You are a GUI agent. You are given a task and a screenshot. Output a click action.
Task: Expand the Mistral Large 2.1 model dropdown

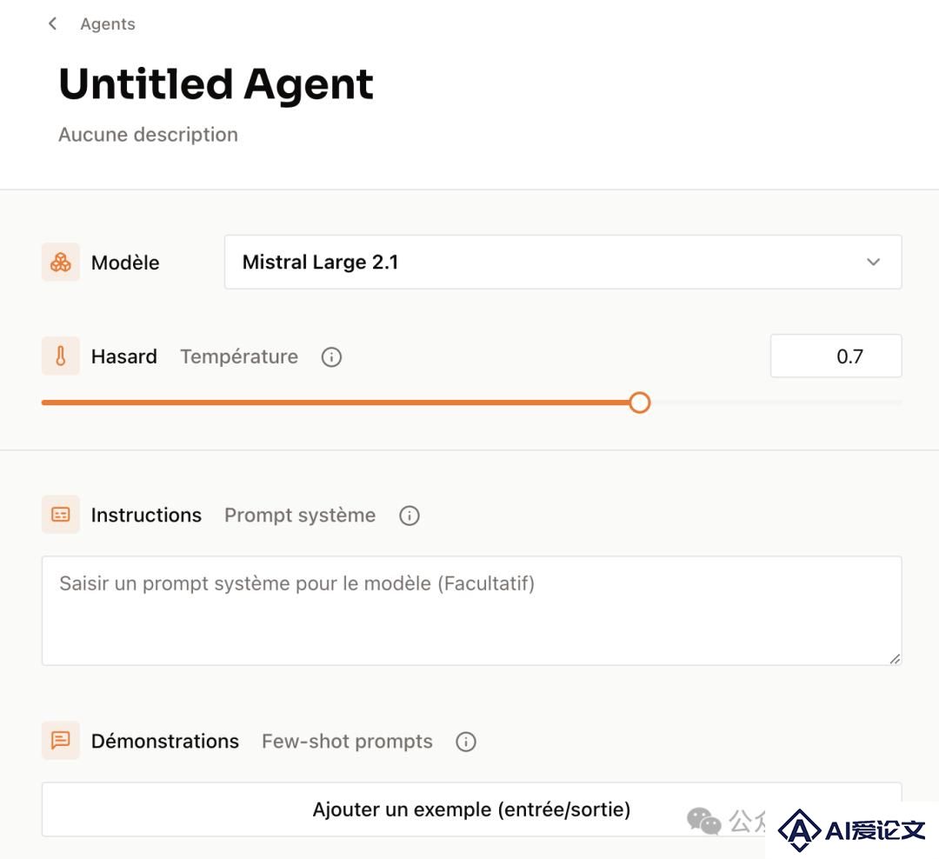coord(563,262)
